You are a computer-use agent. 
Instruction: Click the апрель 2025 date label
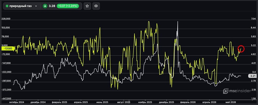[80, 102]
